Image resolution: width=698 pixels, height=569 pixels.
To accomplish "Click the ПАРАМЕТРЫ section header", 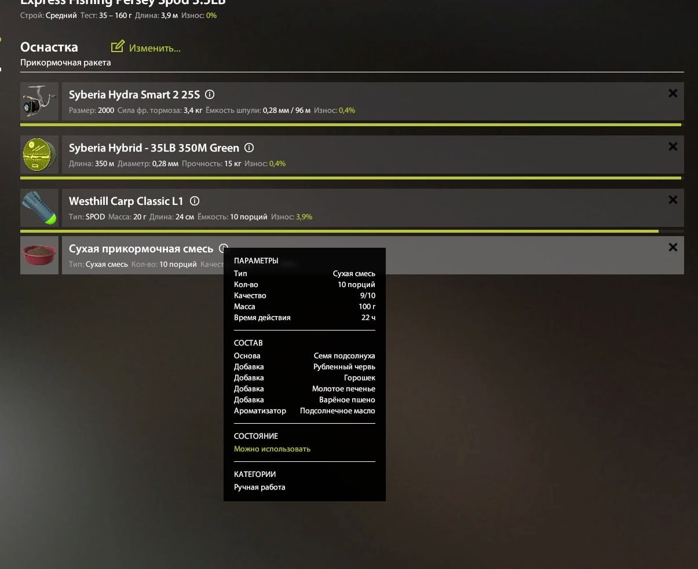I will (256, 260).
